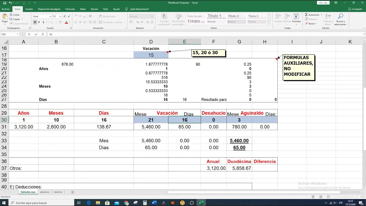The image size is (366, 206).
Task: Select the anverso sheet tab
Action: [44, 192]
